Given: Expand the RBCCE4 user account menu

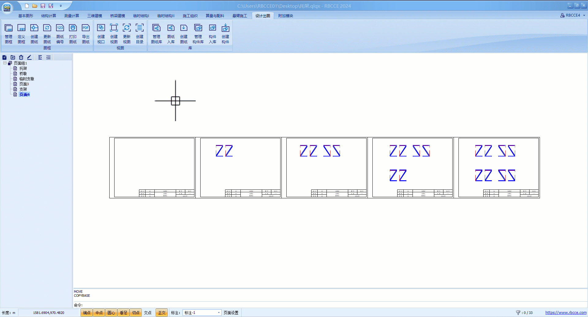Looking at the screenshot, I should [573, 15].
